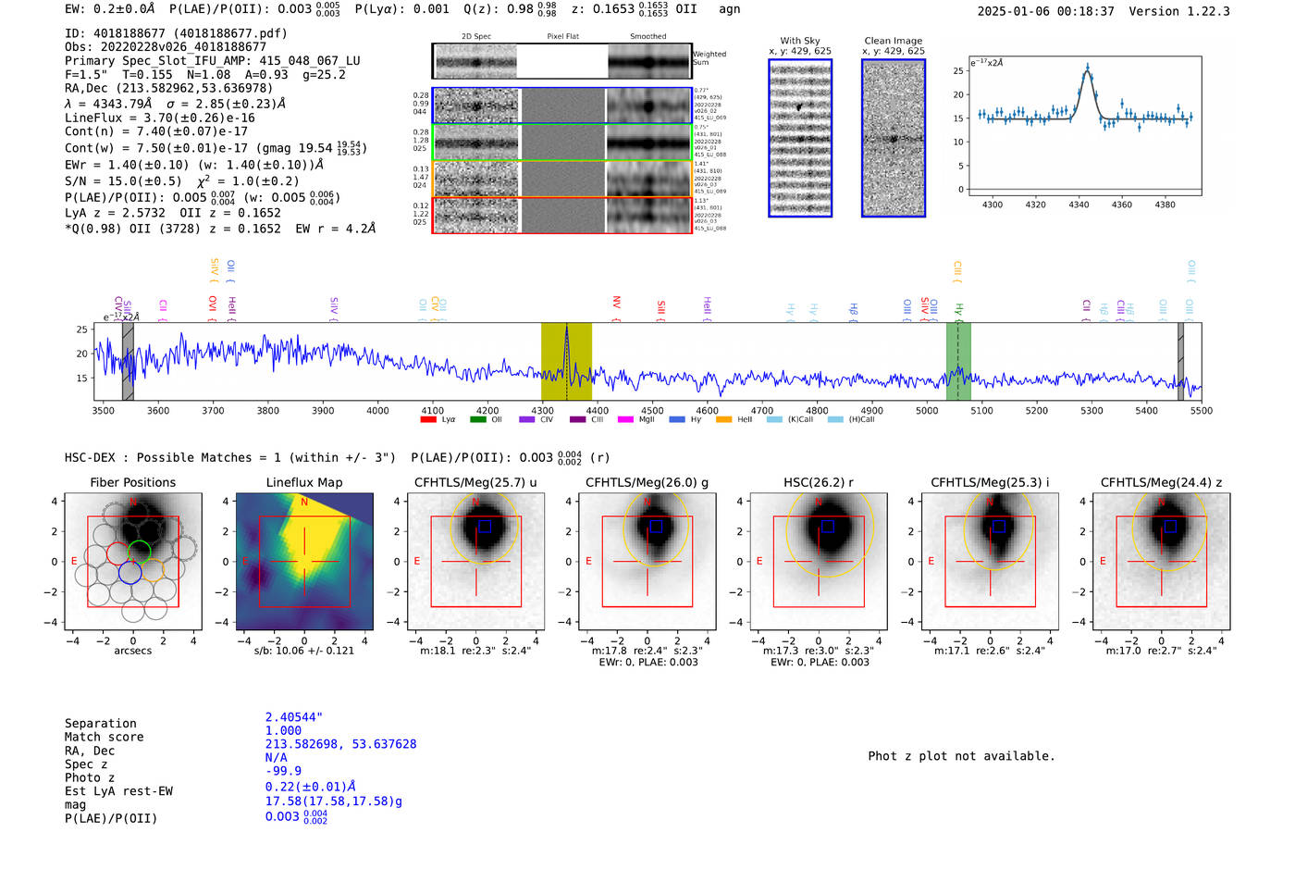Screen dimensions: 1295x882
Task: Click the blue RA, Dec 213.582698, 53.637628
Action: [x=341, y=744]
